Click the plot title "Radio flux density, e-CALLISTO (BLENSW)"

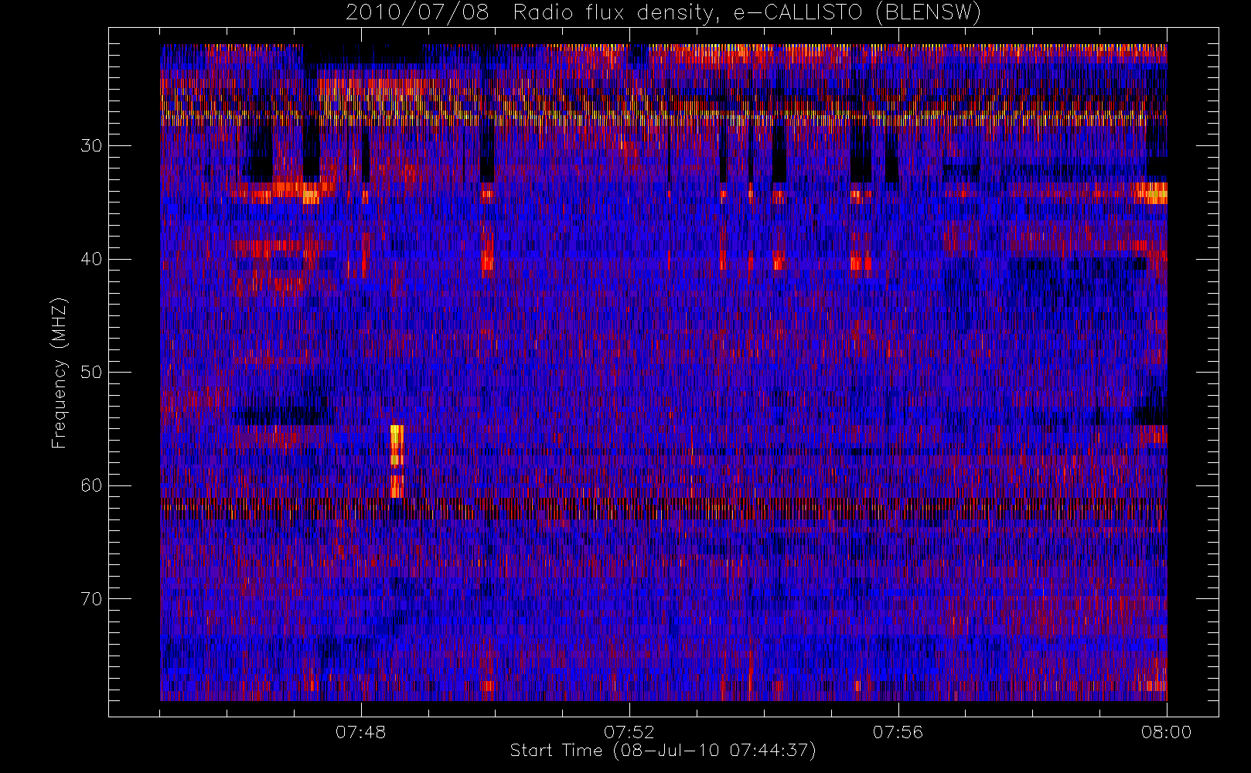[x=747, y=13]
